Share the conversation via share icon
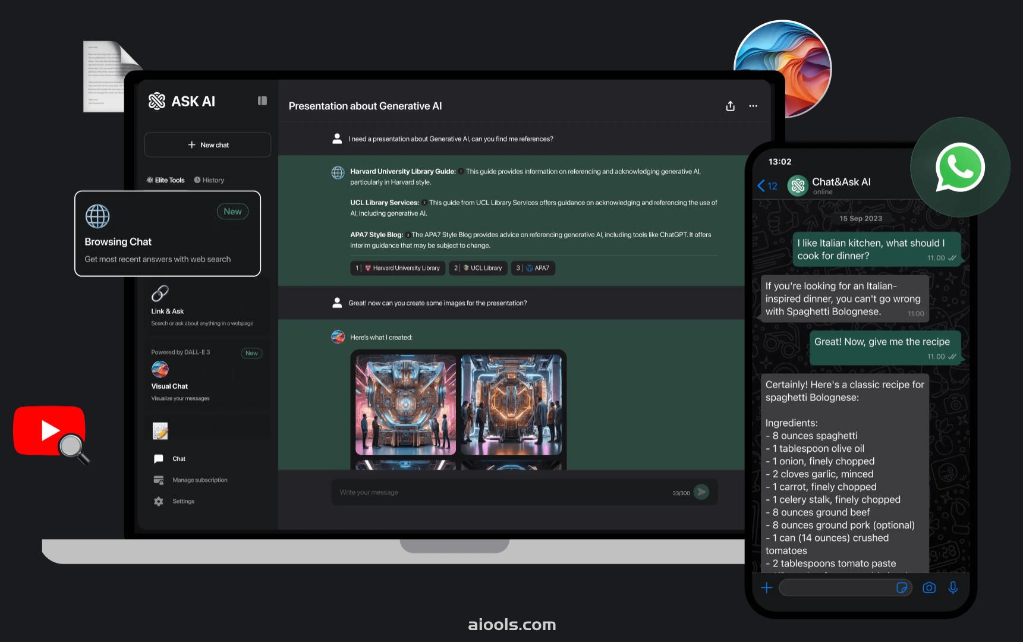This screenshot has height=642, width=1023. 731,106
